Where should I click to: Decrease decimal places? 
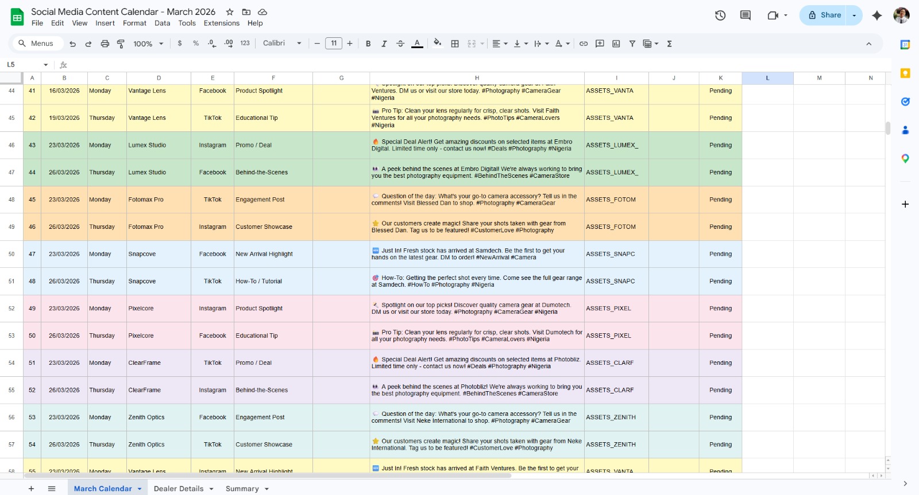(212, 43)
